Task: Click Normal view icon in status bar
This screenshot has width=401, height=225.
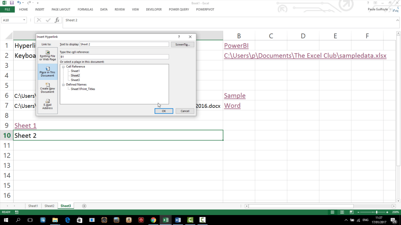Action: pyautogui.click(x=332, y=212)
